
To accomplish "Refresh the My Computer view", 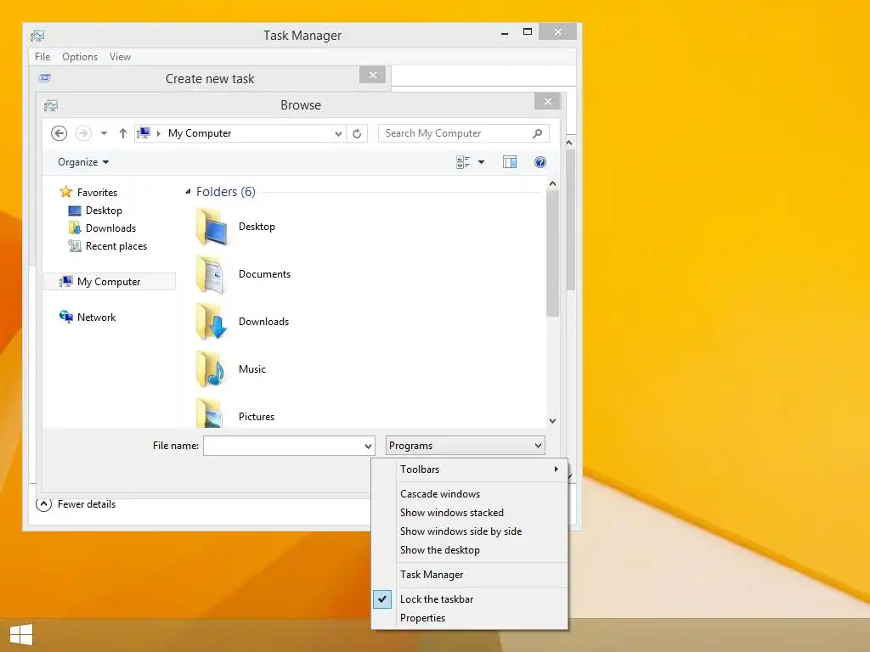I will [357, 133].
